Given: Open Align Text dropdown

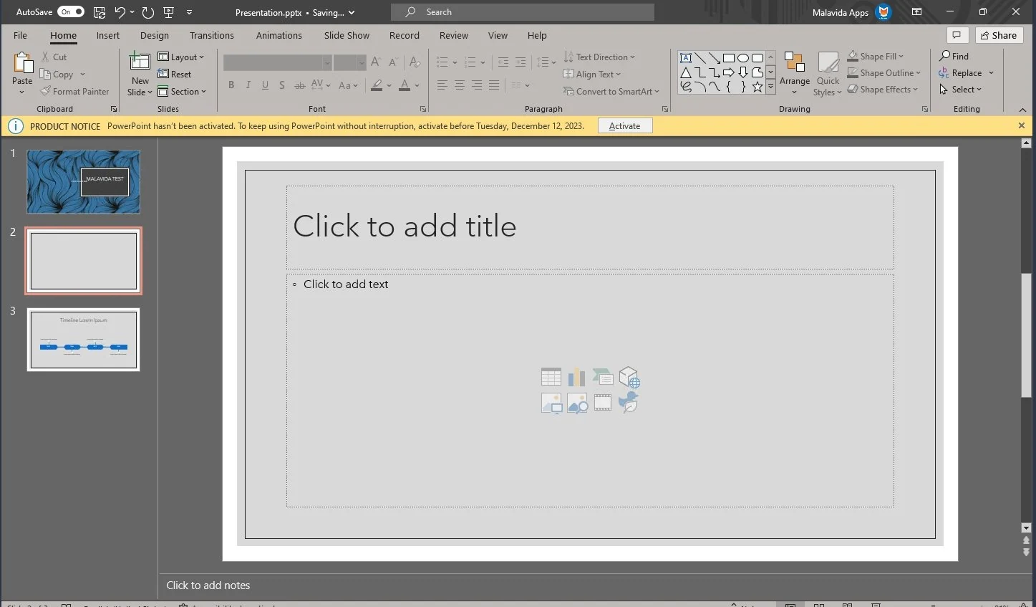Looking at the screenshot, I should click(x=592, y=74).
